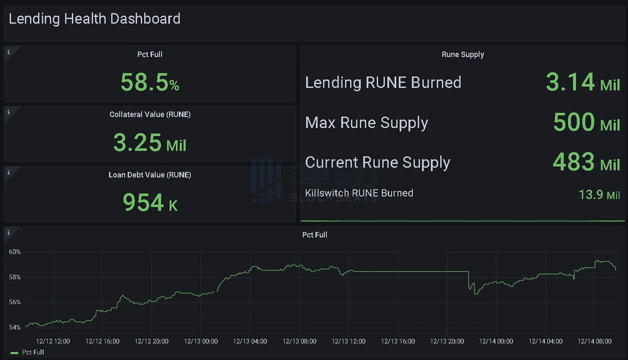
Task: Open the Rune Supply panel title menu
Action: (x=463, y=54)
